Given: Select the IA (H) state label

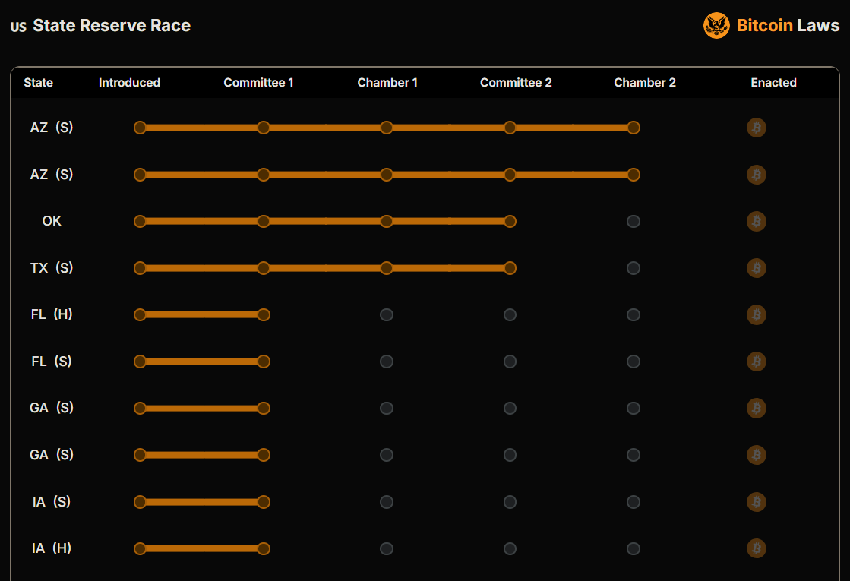Looking at the screenshot, I should click(x=52, y=548).
